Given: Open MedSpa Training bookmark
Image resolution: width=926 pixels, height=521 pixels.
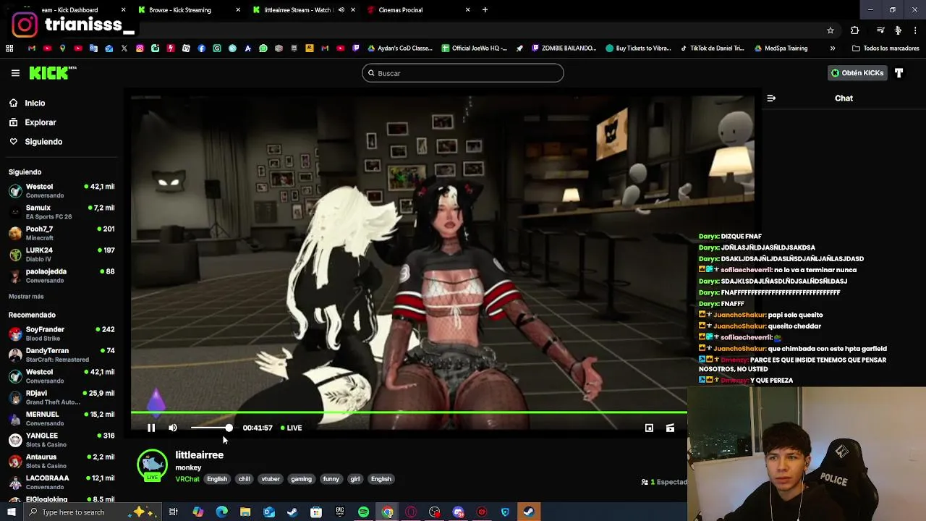Looking at the screenshot, I should tap(781, 48).
